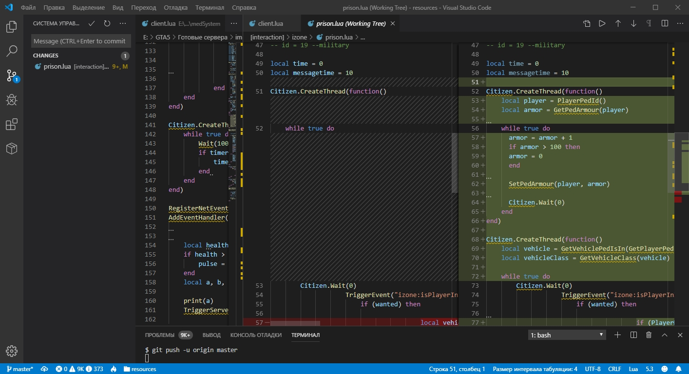Open the master branch selector in status bar

pyautogui.click(x=19, y=369)
